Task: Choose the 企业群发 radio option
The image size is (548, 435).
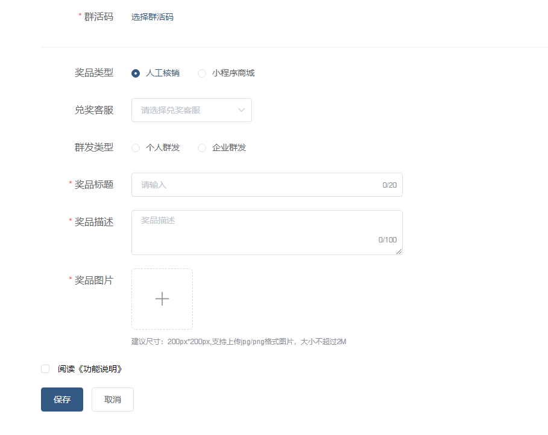Action: click(x=202, y=148)
